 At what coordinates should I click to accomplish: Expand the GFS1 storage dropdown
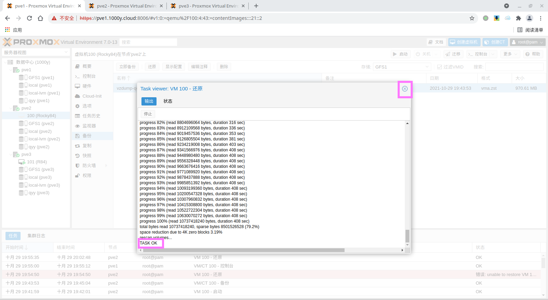[427, 67]
